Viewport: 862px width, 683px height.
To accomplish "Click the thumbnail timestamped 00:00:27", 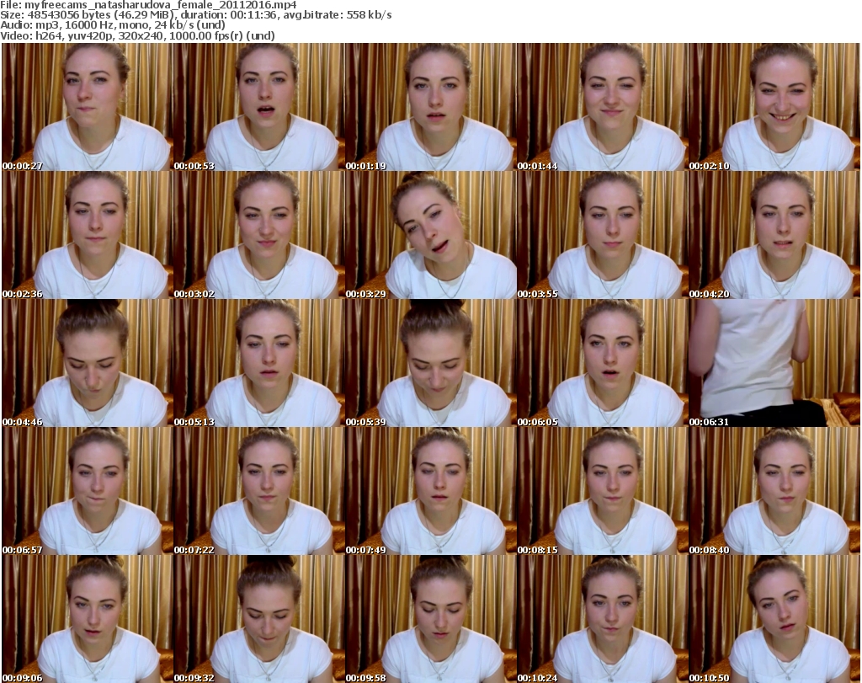I will [x=86, y=107].
